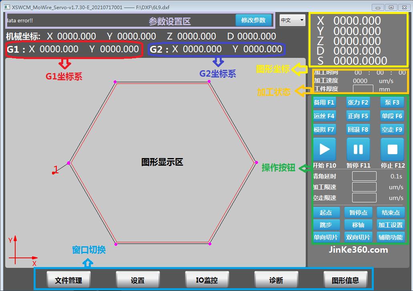Toggle the 备用 F1 button
Screen dimensions: 413x291
[324, 103]
